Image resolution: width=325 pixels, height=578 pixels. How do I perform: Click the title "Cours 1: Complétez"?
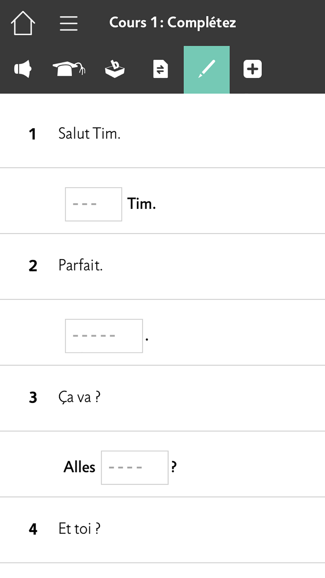(x=173, y=23)
